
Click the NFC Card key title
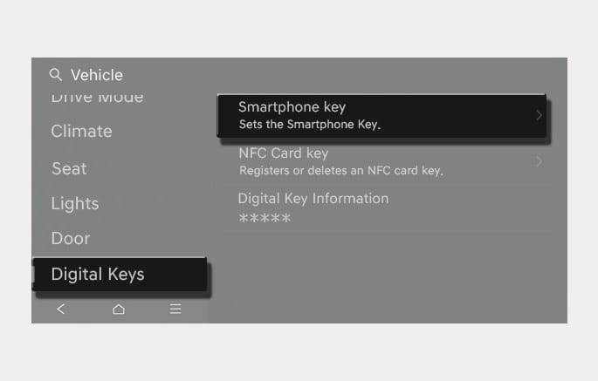282,153
